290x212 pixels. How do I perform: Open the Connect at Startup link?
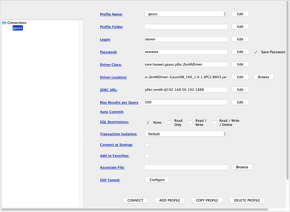(116, 145)
